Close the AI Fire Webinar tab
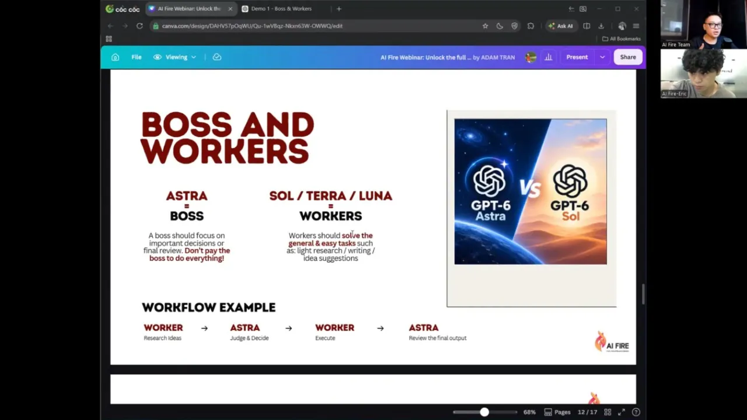The width and height of the screenshot is (747, 420). pyautogui.click(x=230, y=9)
